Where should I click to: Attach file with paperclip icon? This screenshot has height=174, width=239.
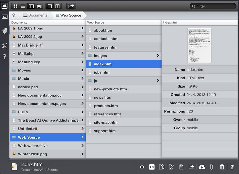point(211,167)
